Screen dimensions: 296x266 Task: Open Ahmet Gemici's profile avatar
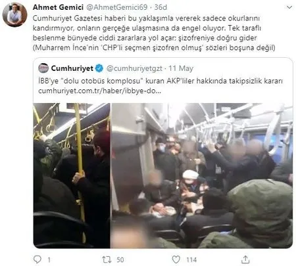pyautogui.click(x=14, y=14)
